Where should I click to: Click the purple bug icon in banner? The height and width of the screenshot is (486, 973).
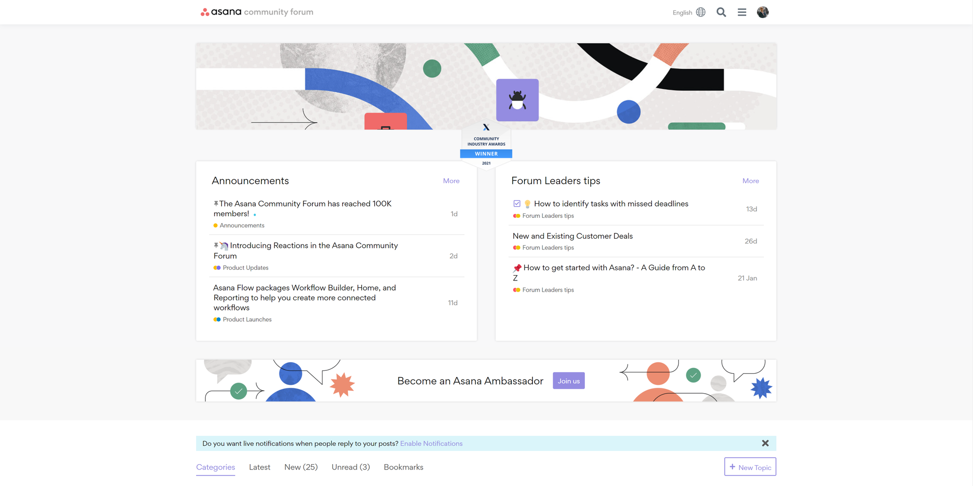[517, 100]
